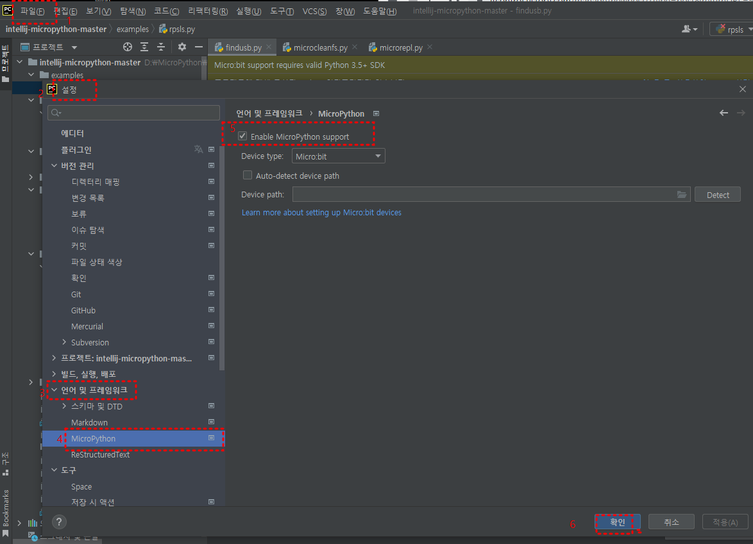753x544 pixels.
Task: Expand the 스키마 및 DTD node
Action: (x=64, y=406)
